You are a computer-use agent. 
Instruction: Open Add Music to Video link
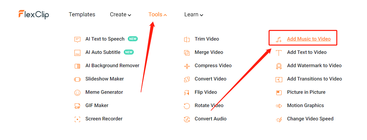309,39
